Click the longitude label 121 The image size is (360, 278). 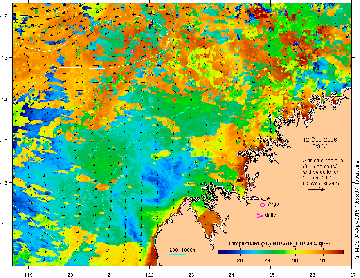(109, 275)
